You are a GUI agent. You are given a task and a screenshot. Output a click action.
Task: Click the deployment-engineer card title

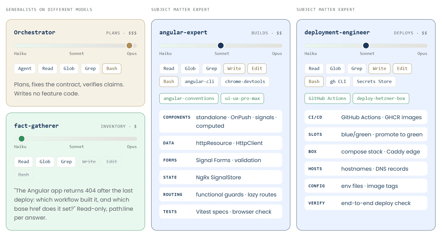click(337, 33)
